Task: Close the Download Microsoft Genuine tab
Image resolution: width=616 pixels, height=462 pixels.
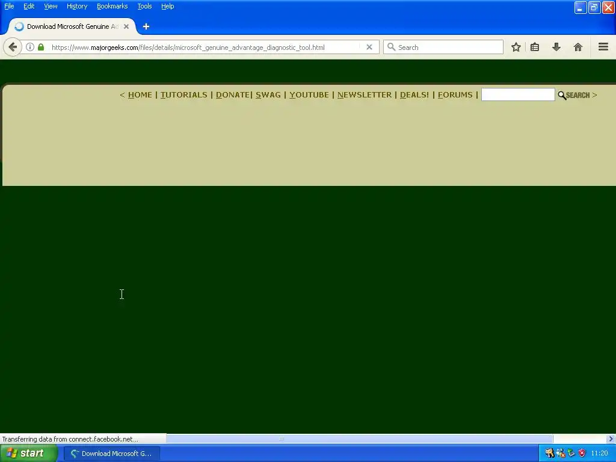Action: 126,26
